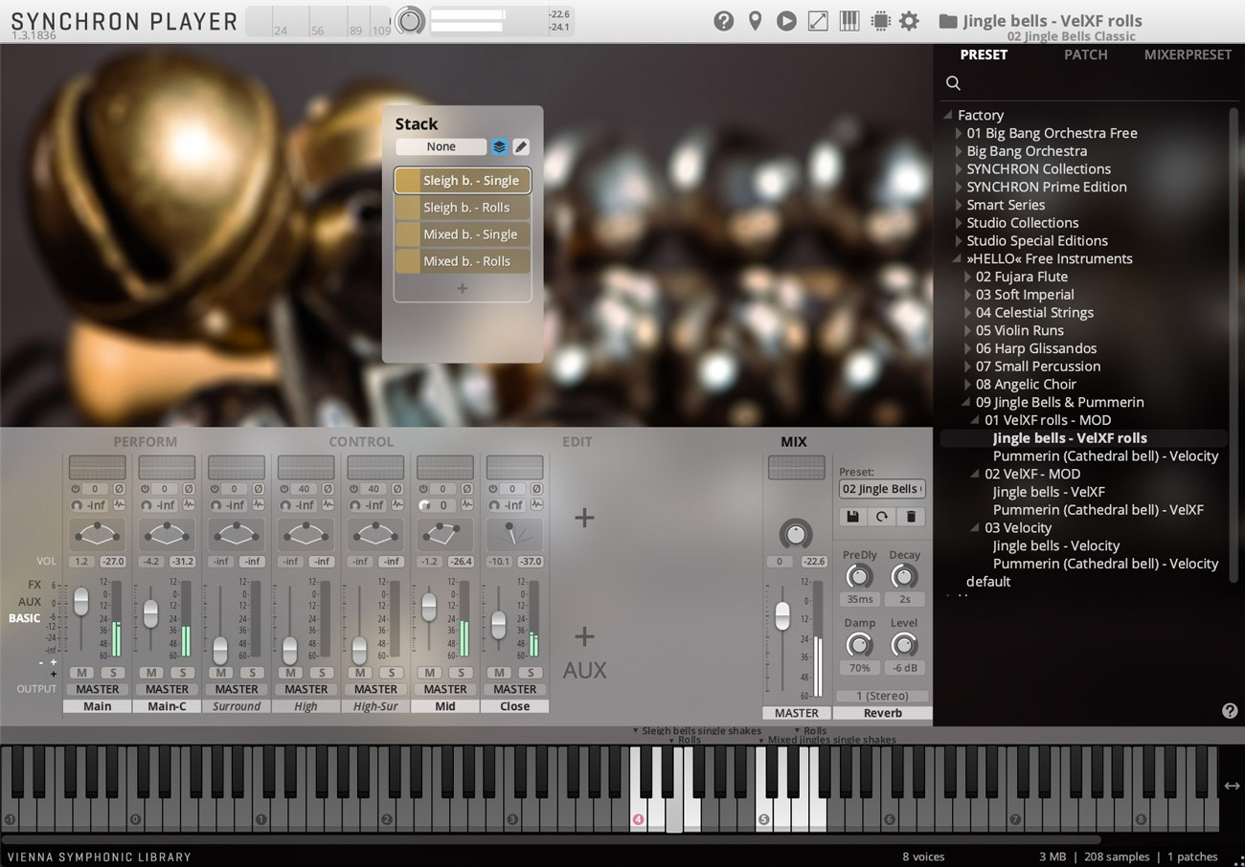
Task: Switch to the PATCH tab
Action: coord(1085,55)
